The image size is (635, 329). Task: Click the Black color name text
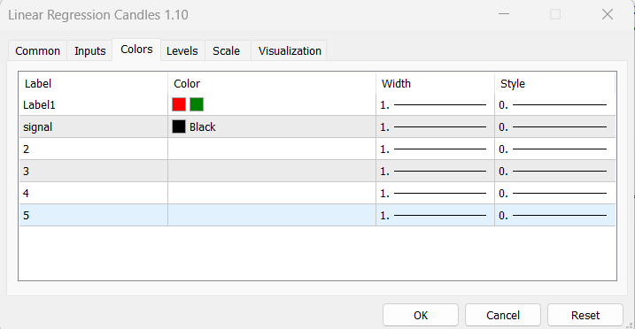203,126
